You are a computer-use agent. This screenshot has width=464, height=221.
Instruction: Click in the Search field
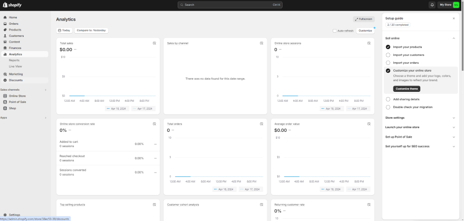click(230, 5)
